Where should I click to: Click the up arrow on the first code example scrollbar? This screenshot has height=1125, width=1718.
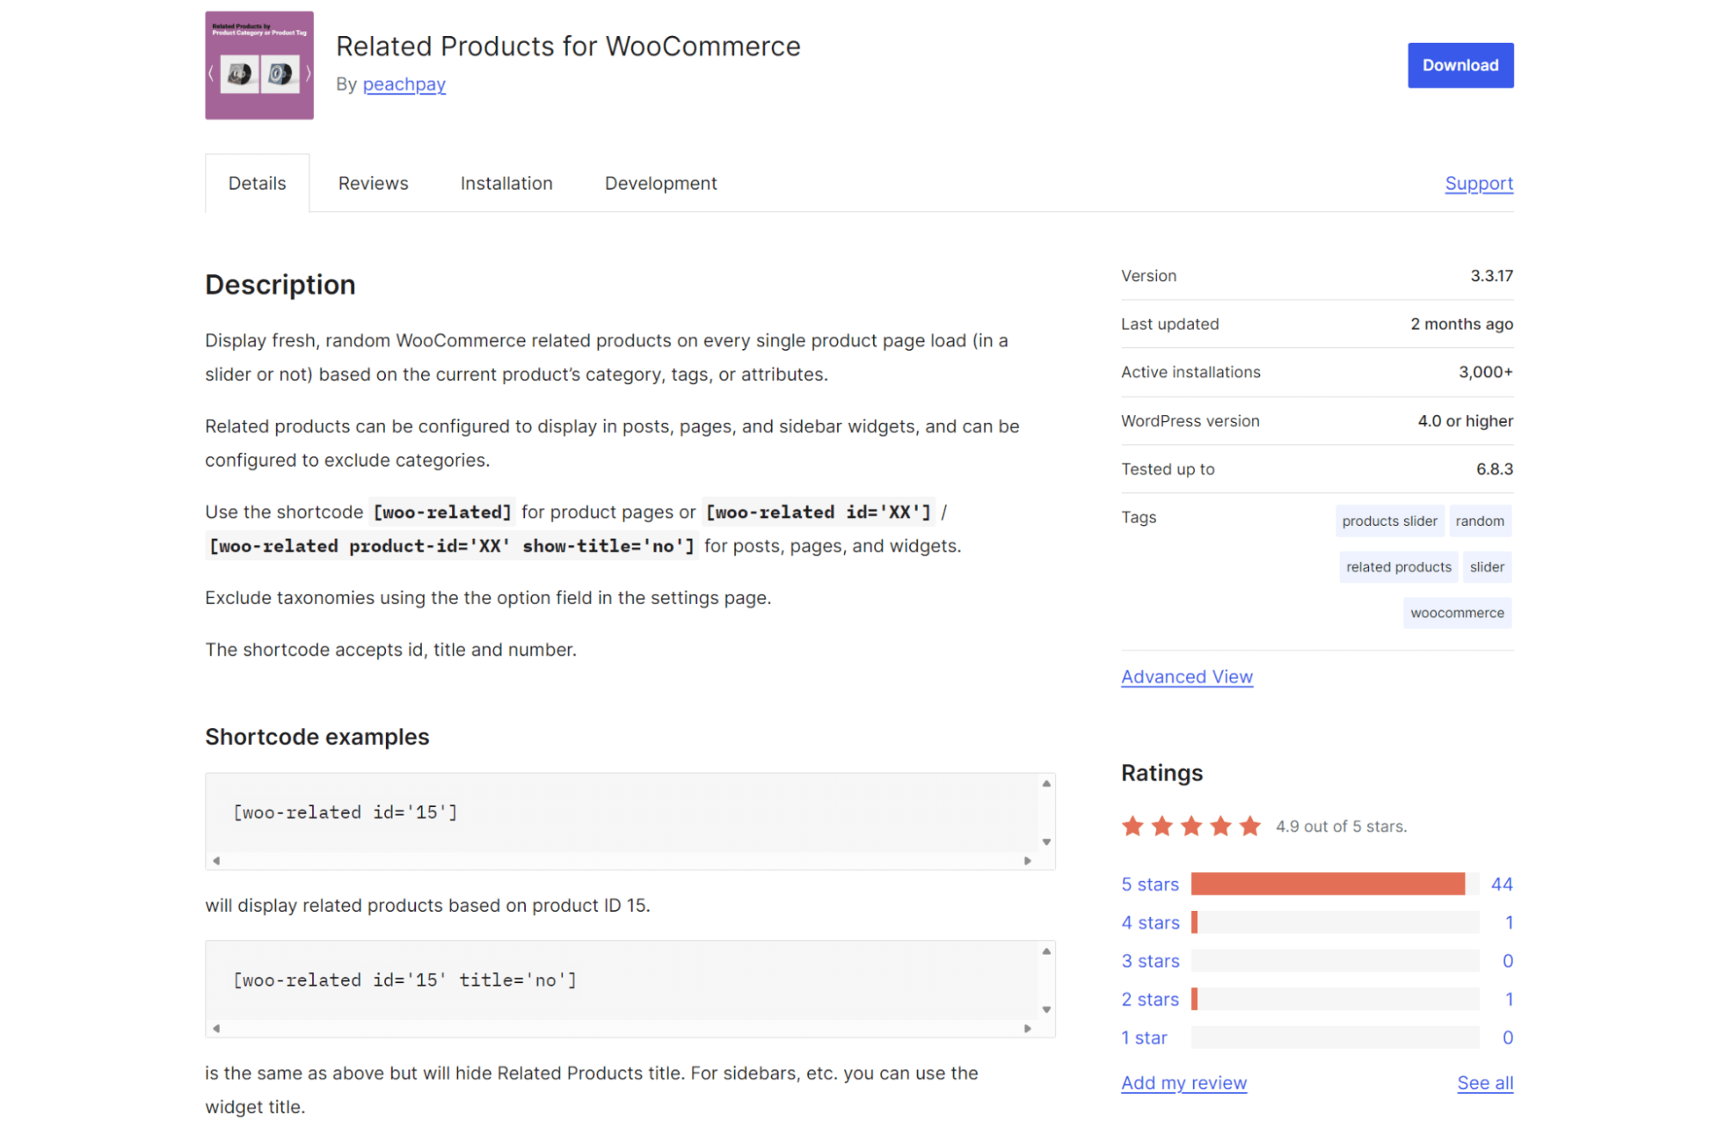pos(1046,783)
